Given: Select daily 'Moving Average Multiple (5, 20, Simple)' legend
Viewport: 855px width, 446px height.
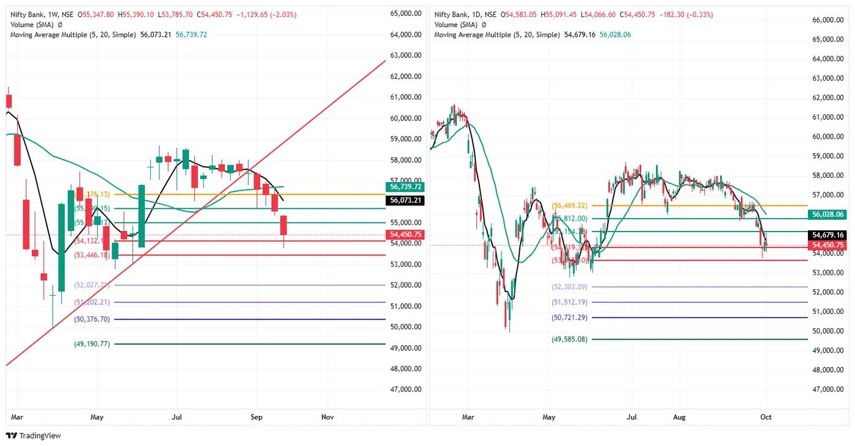Looking at the screenshot, I should click(497, 35).
